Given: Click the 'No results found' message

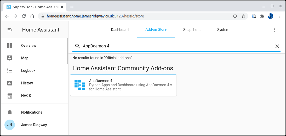Looking at the screenshot, I should click(x=102, y=58).
